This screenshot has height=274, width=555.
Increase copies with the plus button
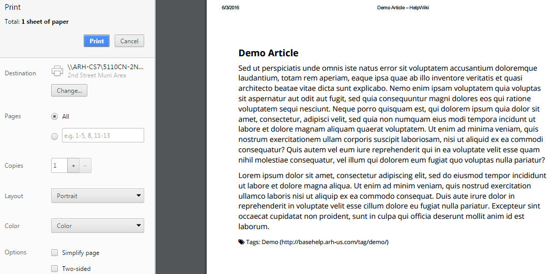click(x=73, y=166)
